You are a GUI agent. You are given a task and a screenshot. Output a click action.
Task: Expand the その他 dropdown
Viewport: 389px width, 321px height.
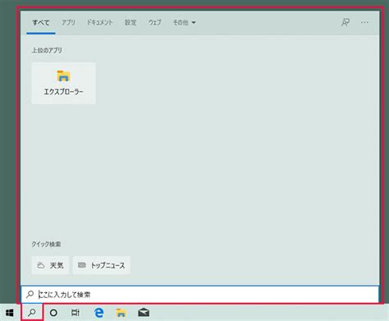coord(184,22)
